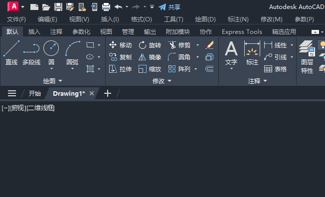Click the 共享 share button
This screenshot has height=197, width=325.
(169, 7)
